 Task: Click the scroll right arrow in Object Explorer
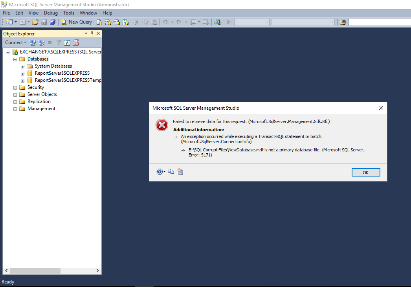coord(98,270)
